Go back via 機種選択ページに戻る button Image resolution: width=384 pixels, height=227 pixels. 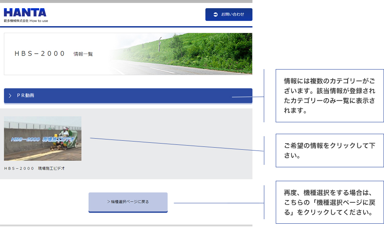[128, 202]
